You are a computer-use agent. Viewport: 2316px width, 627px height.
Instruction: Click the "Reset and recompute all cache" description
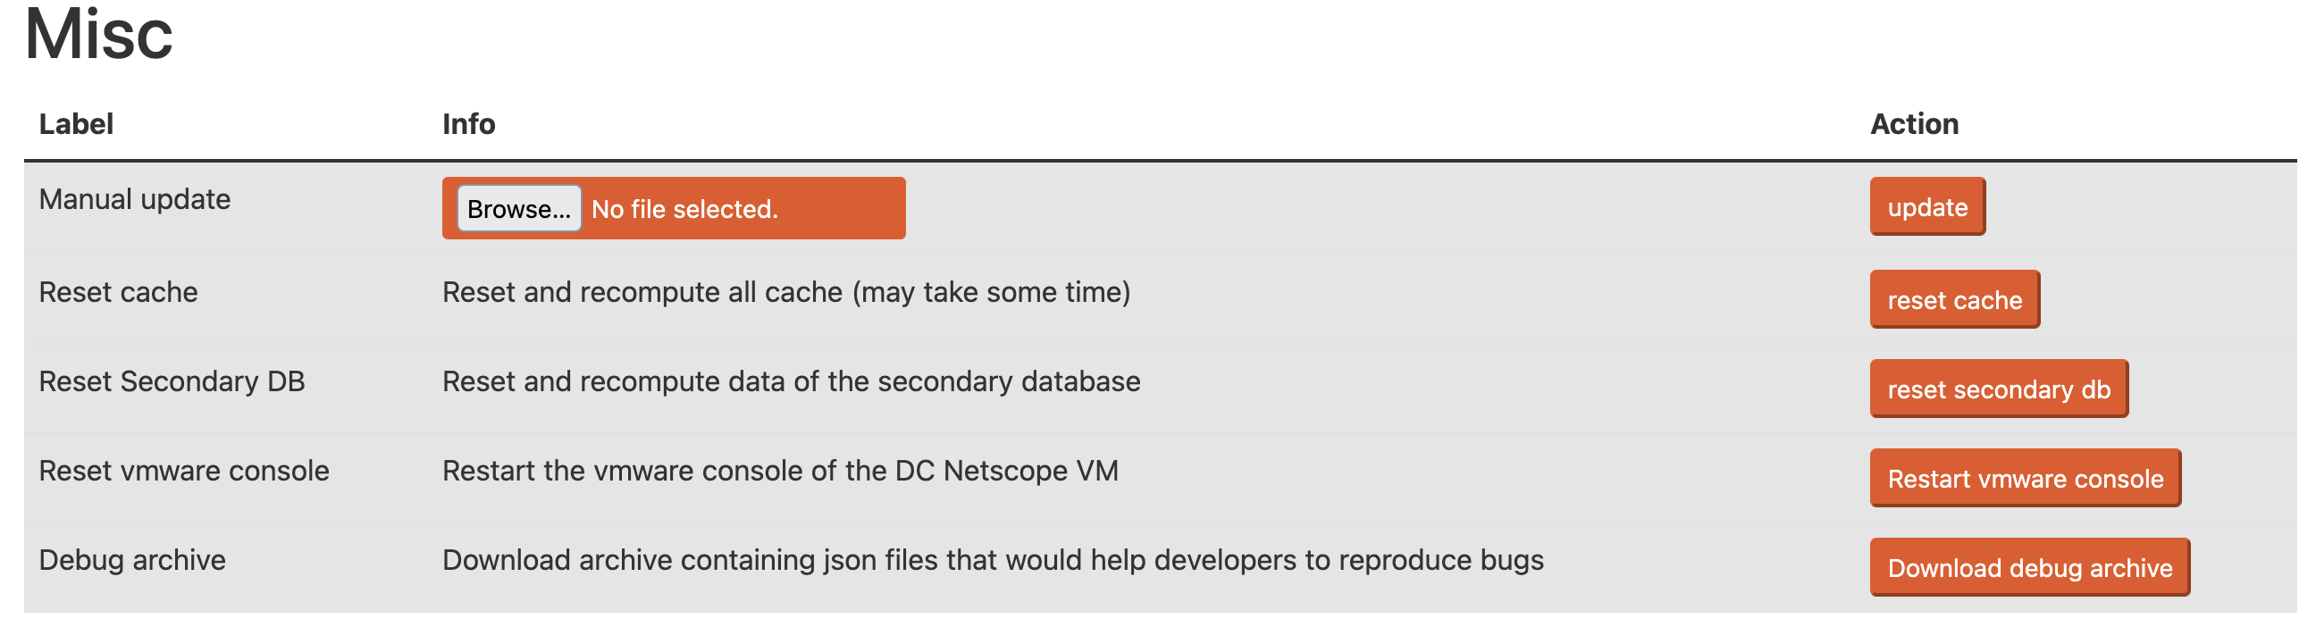pyautogui.click(x=785, y=292)
